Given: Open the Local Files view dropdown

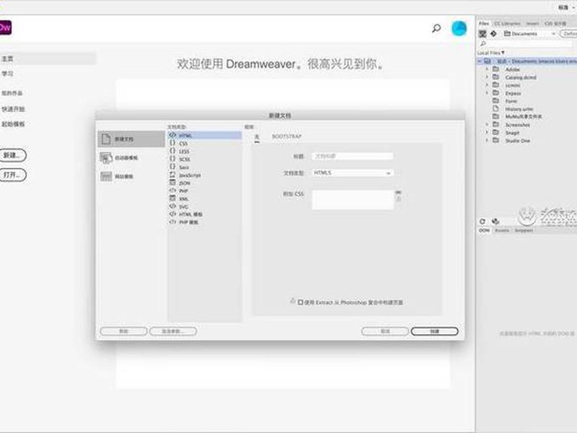Looking at the screenshot, I should [491, 53].
